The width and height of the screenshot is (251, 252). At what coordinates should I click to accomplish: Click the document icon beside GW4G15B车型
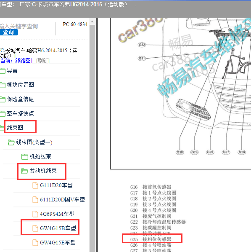pyautogui.click(x=35, y=228)
